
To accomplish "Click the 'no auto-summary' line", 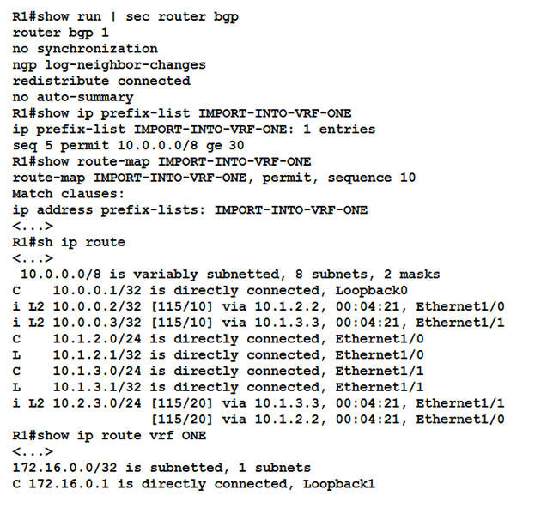I will (73, 97).
